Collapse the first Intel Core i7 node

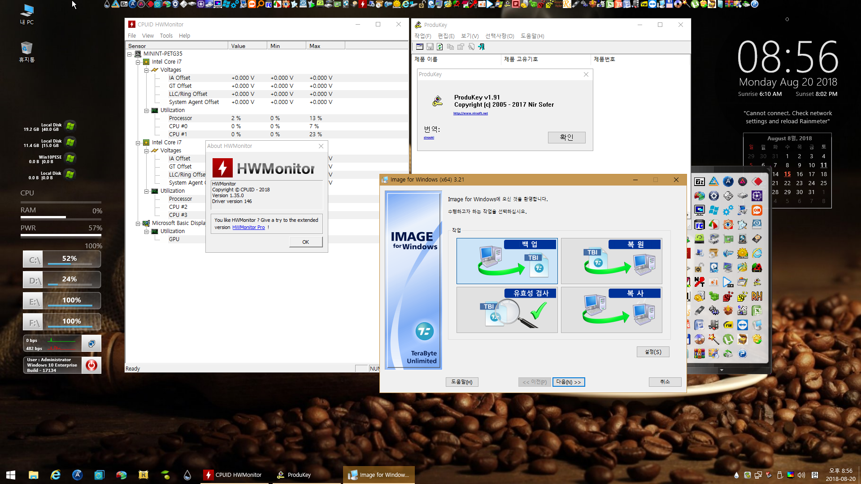tap(138, 62)
